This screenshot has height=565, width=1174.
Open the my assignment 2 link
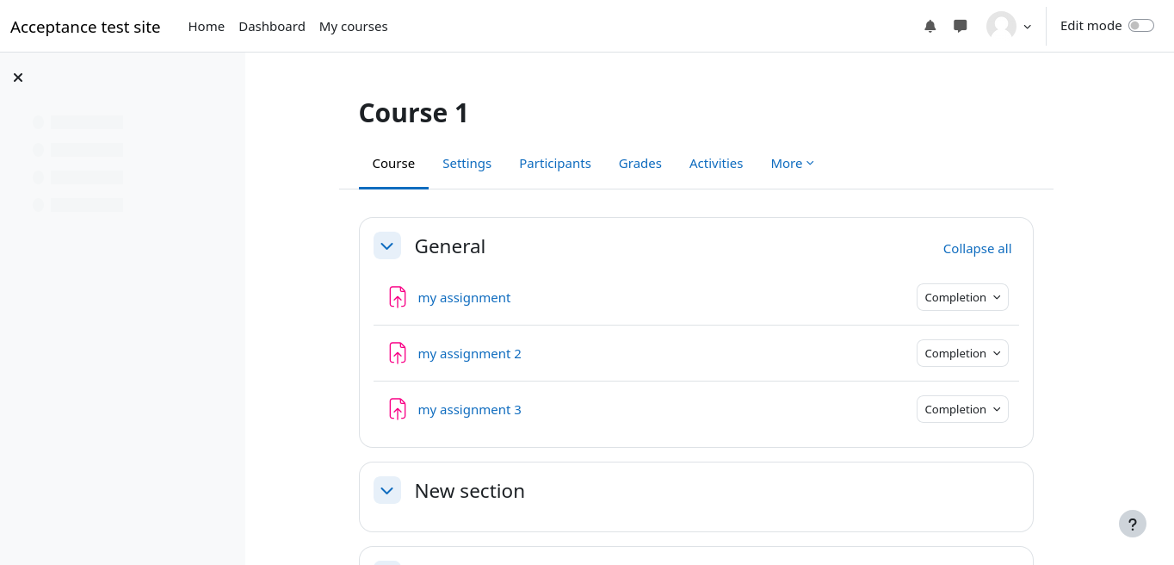click(x=470, y=353)
